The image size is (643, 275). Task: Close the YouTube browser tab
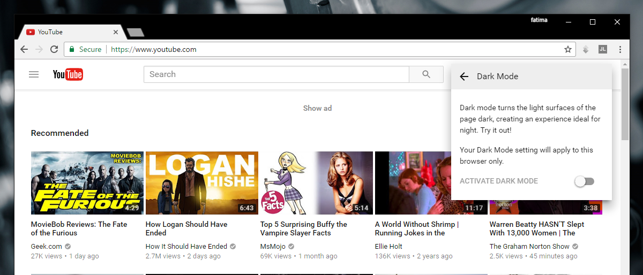pos(115,32)
